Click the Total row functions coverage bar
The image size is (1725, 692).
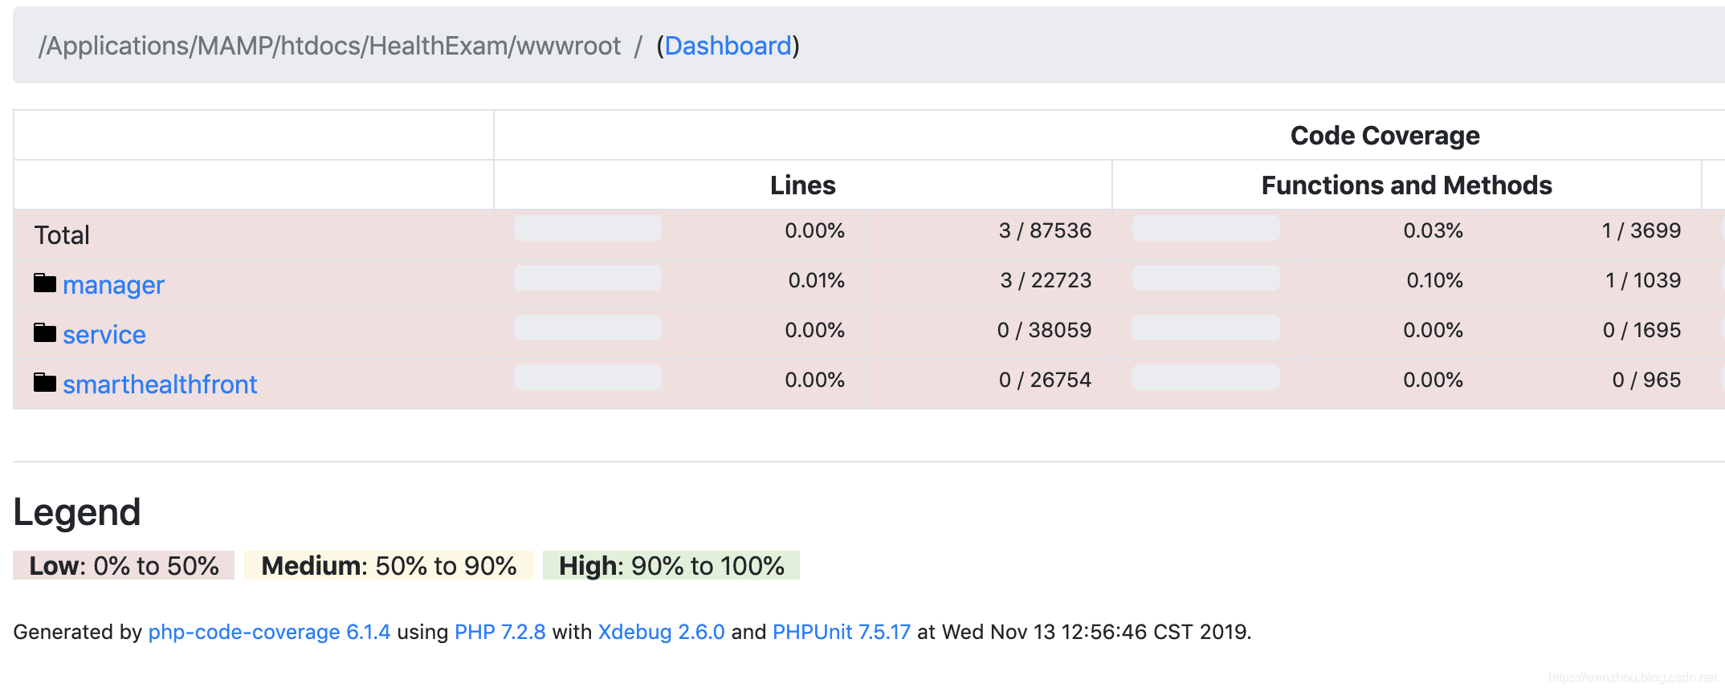[x=1206, y=229]
